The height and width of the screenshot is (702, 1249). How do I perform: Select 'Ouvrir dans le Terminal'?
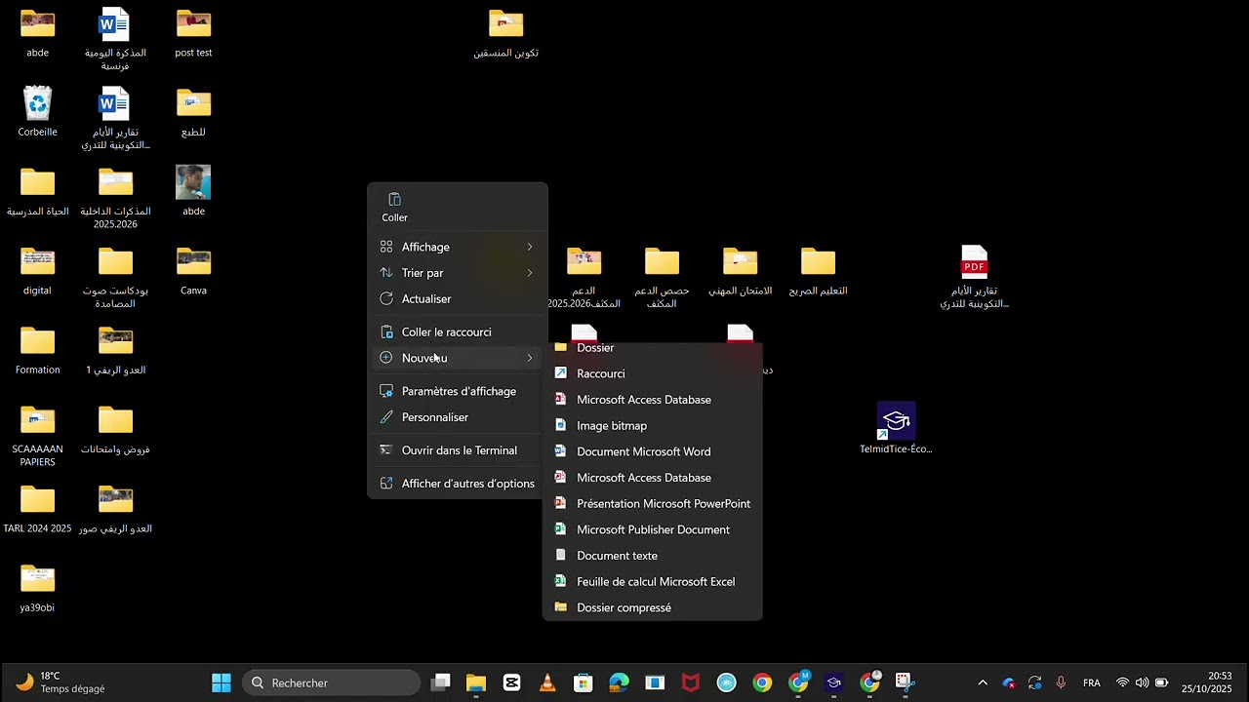[457, 450]
